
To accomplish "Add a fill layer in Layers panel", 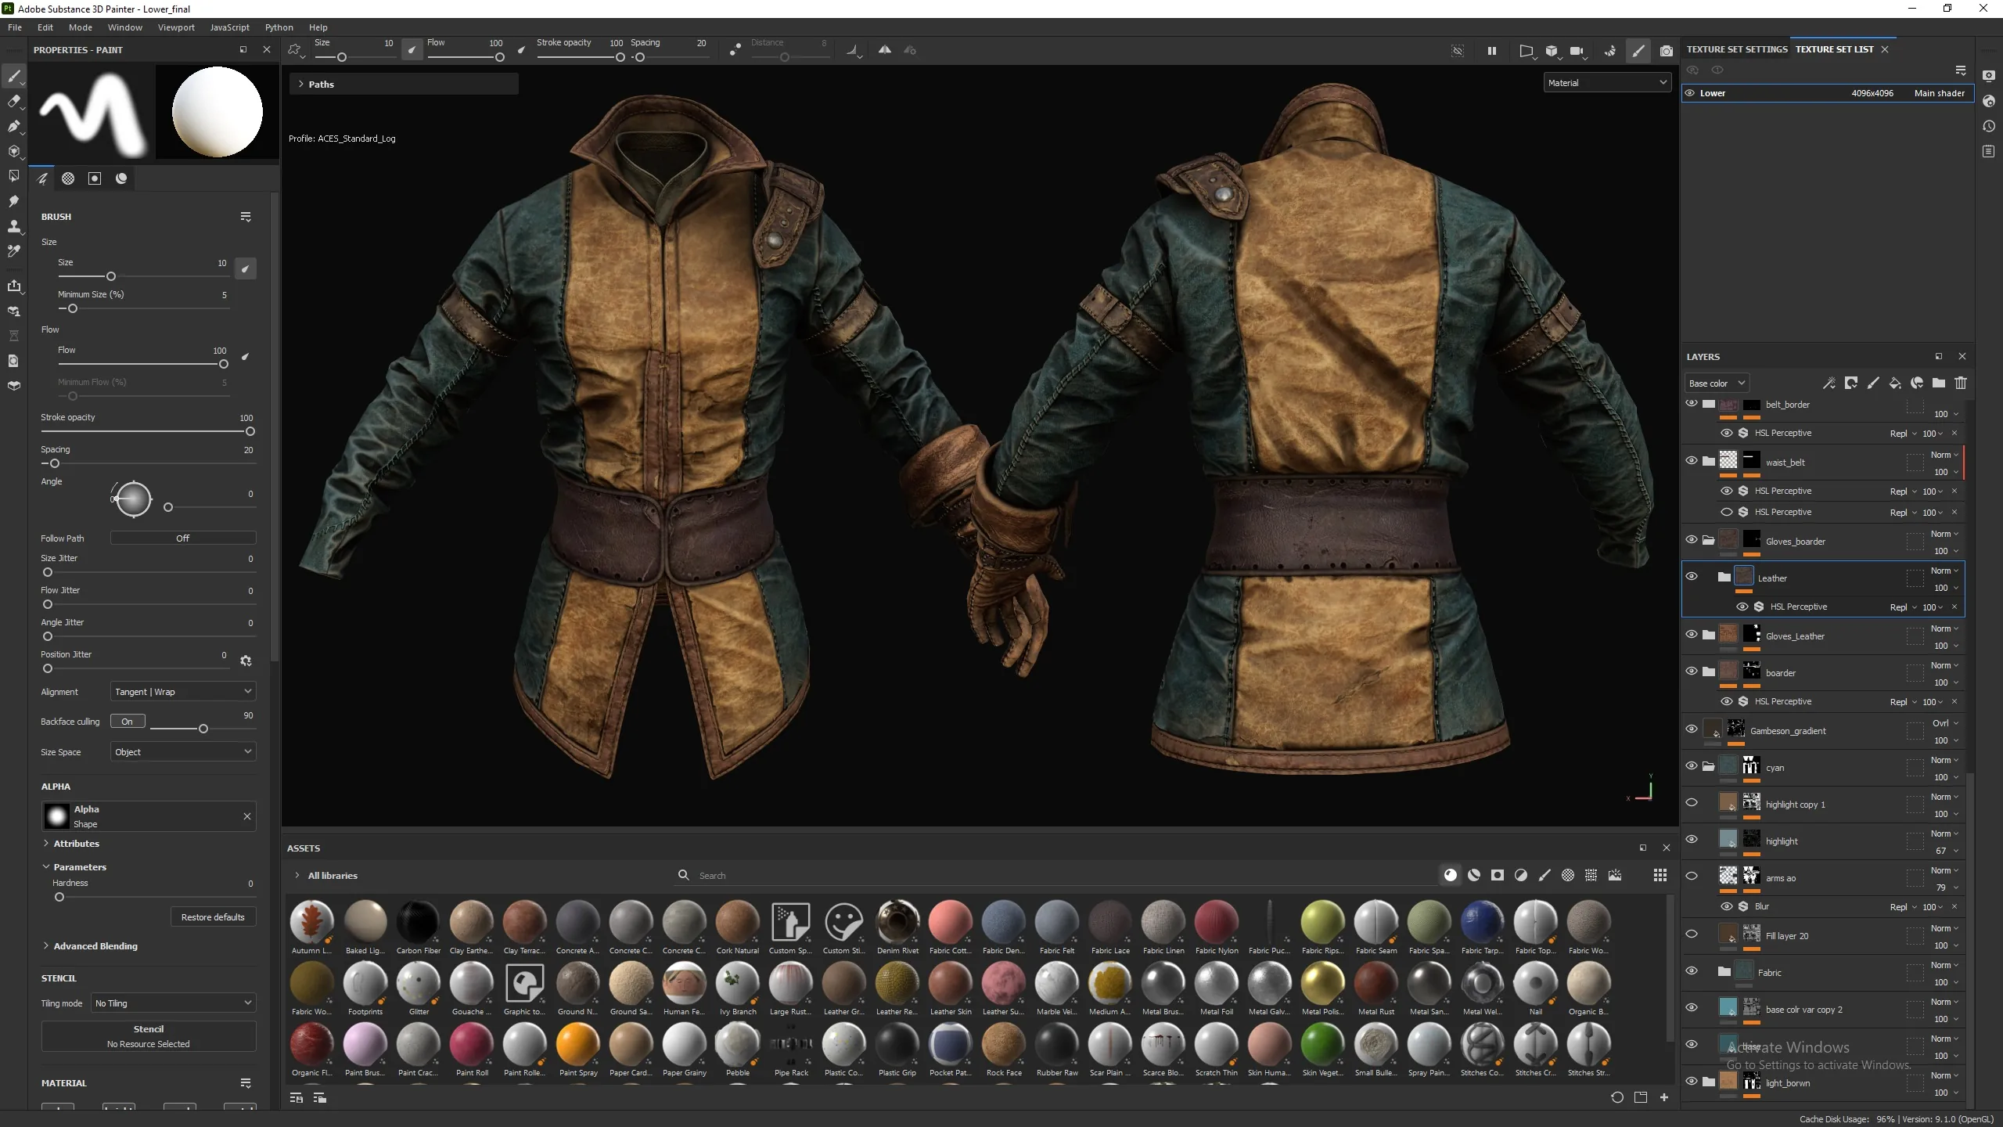I will click(x=1895, y=383).
